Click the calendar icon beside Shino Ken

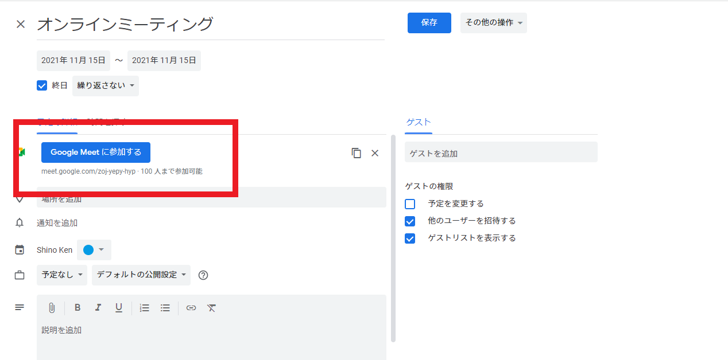coord(20,250)
